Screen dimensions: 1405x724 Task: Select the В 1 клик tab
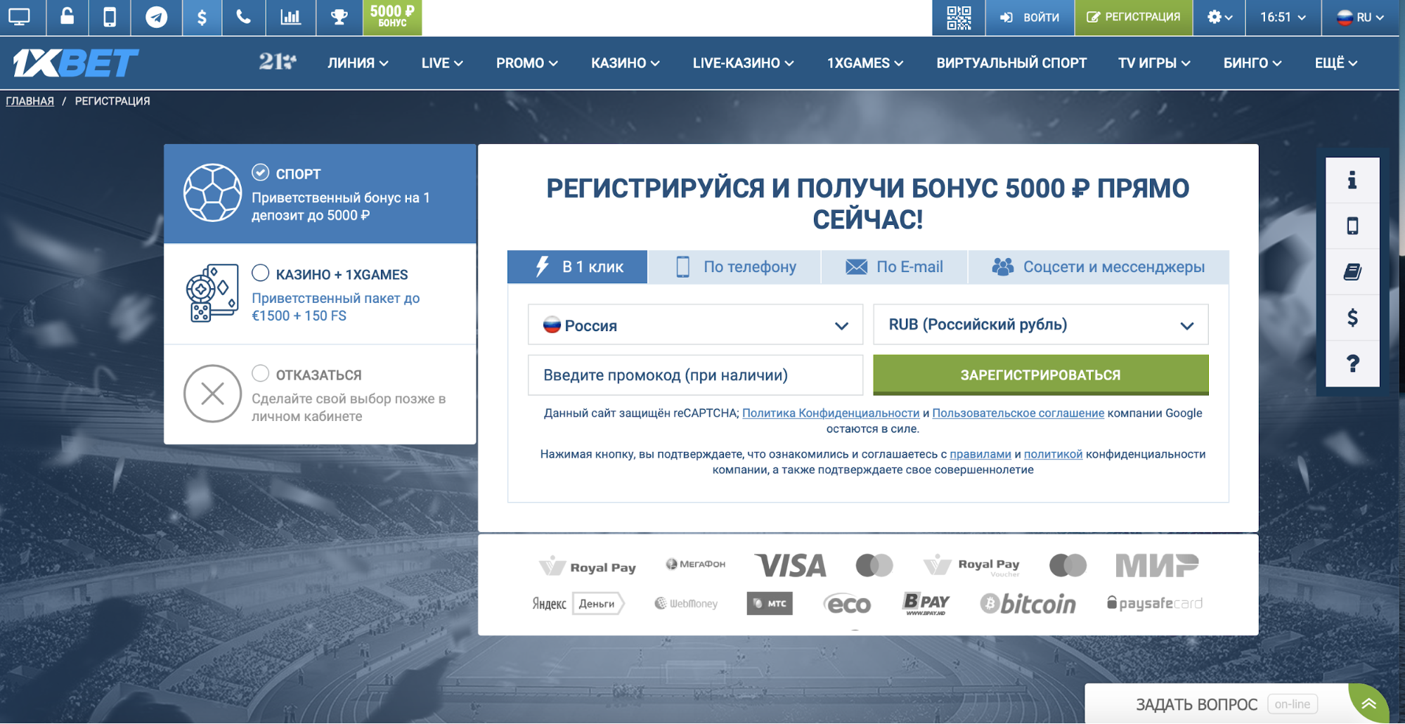pos(577,267)
